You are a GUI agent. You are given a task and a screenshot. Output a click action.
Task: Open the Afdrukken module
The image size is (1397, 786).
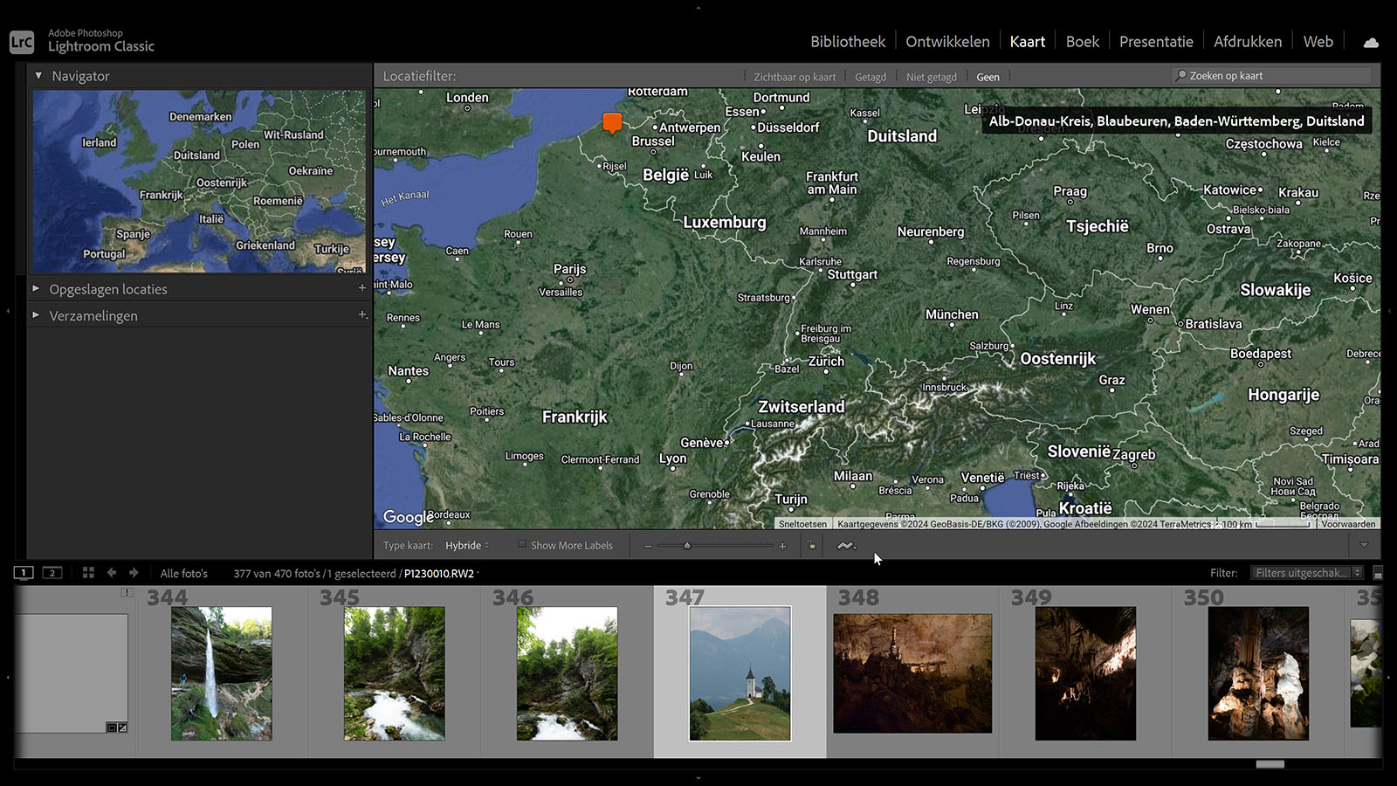coord(1247,42)
